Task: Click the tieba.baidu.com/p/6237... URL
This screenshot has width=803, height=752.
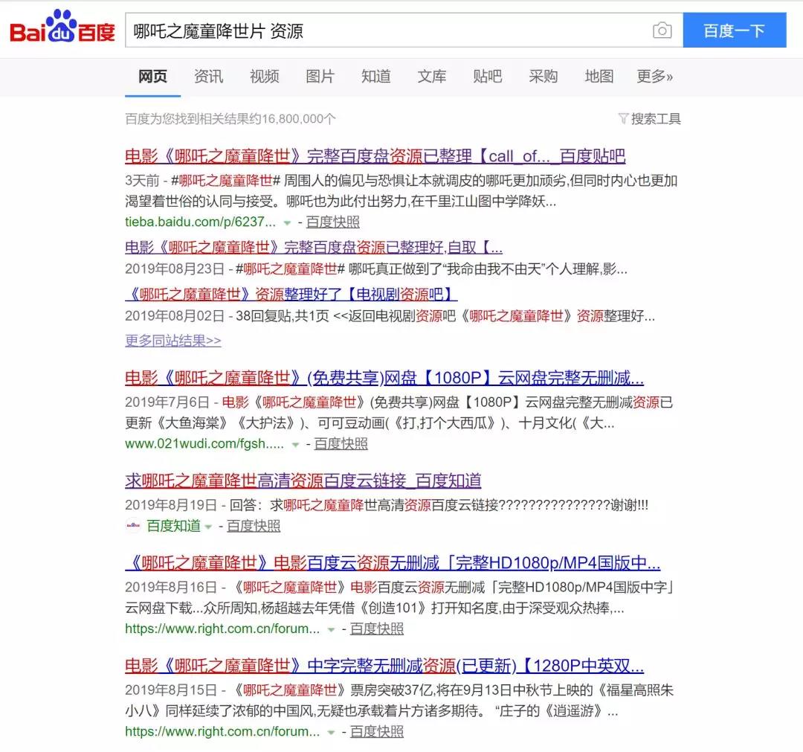Action: (200, 222)
